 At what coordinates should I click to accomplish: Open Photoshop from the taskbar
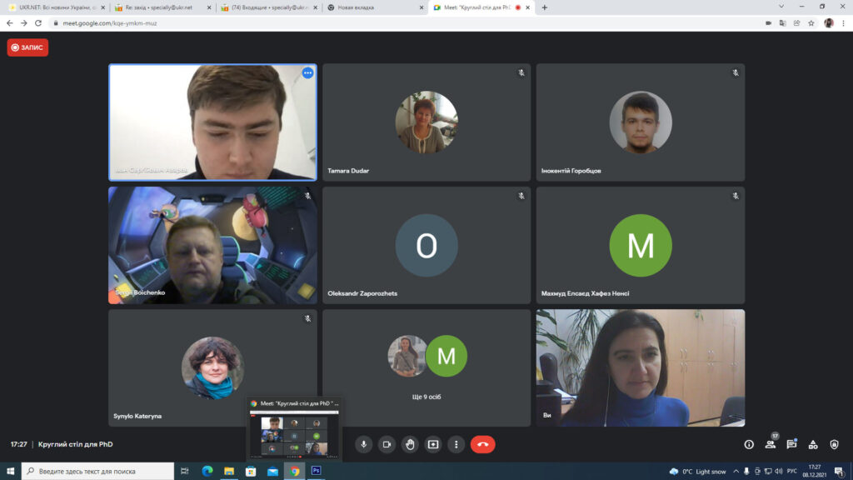point(316,471)
